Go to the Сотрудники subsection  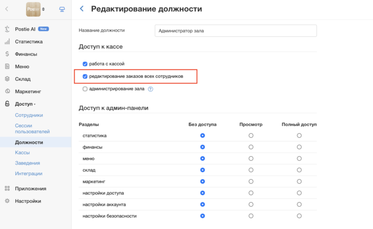(29, 115)
